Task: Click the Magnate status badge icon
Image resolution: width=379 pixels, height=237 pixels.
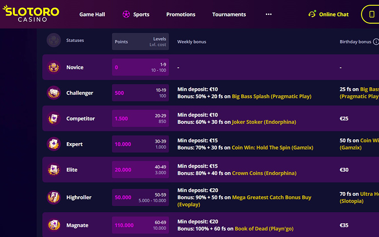Action: pos(54,225)
